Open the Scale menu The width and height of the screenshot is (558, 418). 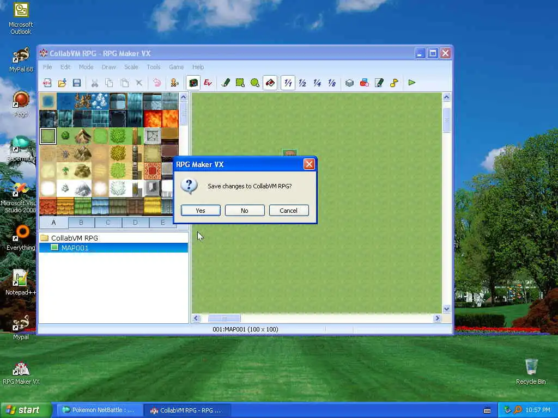(x=131, y=67)
